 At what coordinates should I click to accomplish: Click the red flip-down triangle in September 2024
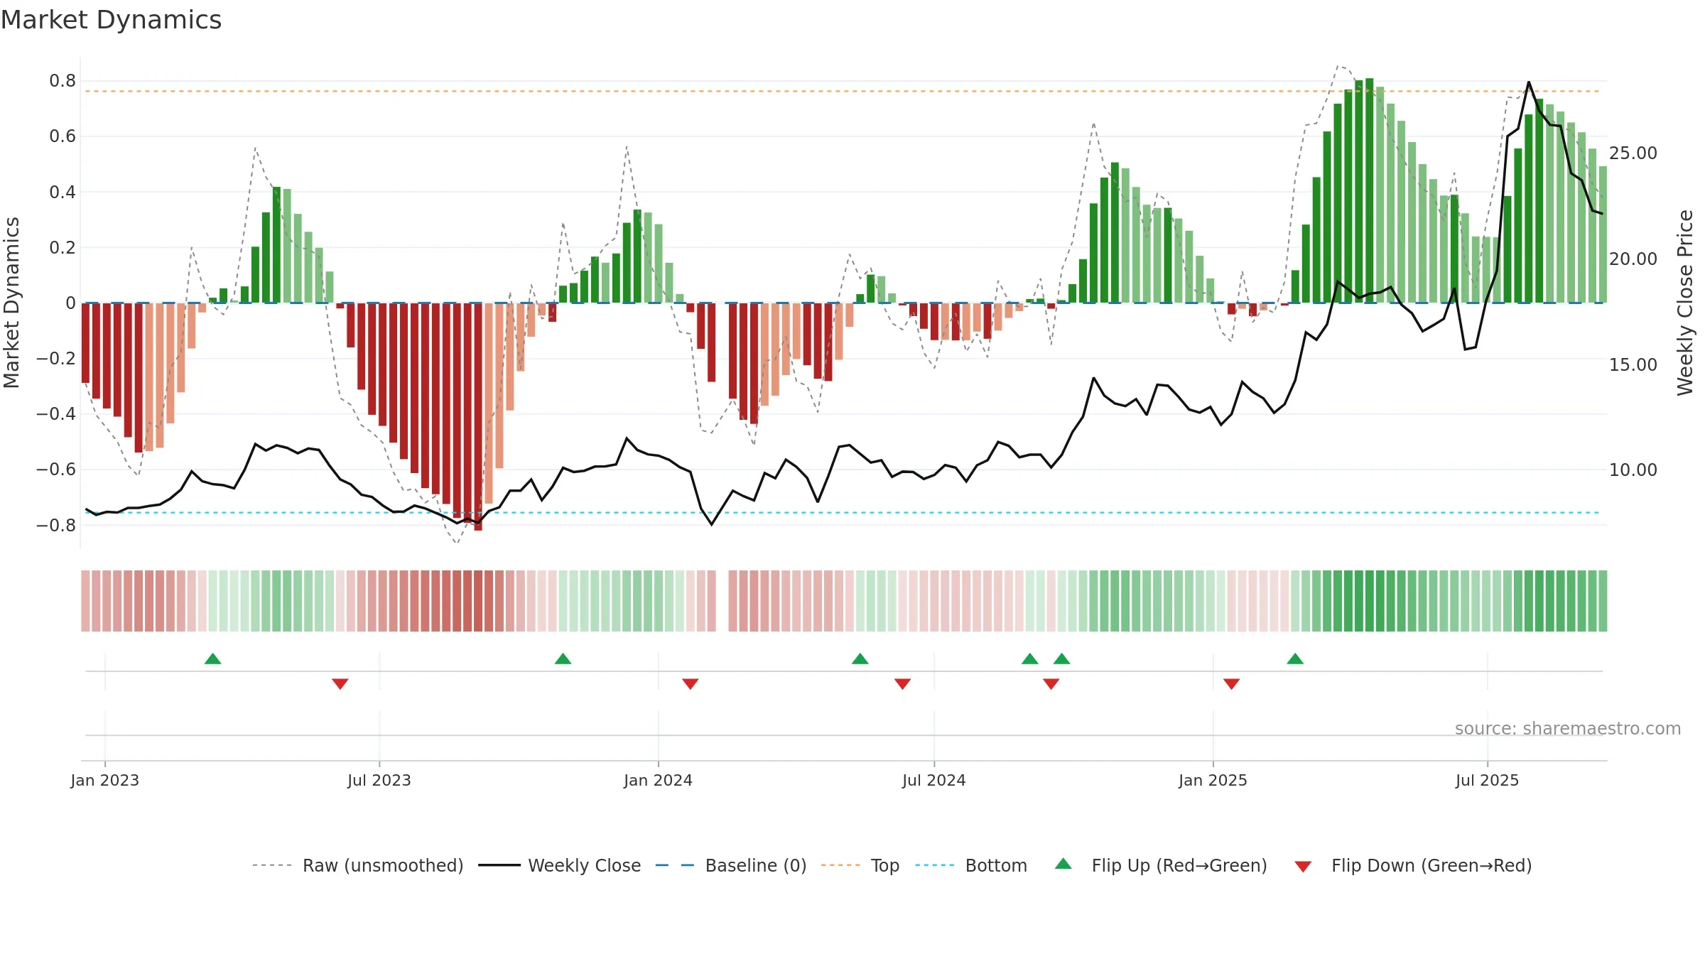tap(1051, 684)
